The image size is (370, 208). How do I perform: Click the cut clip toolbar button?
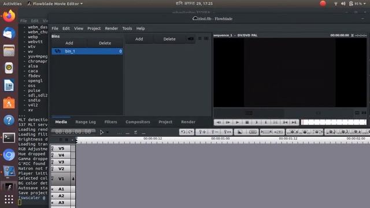[x=253, y=132]
